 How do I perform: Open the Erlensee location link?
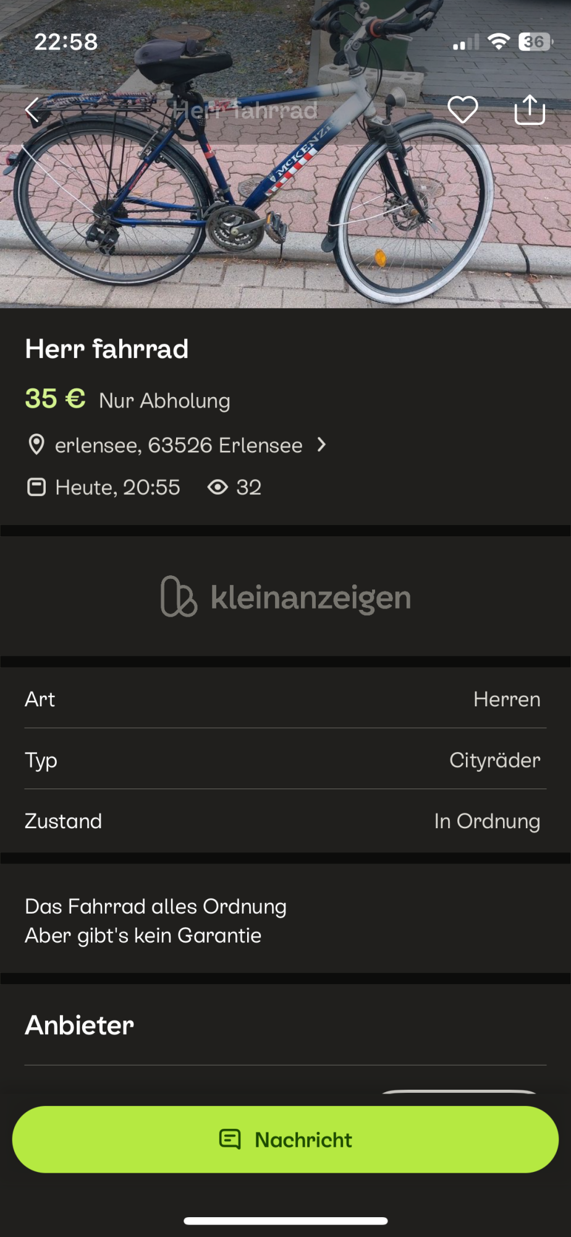[179, 445]
